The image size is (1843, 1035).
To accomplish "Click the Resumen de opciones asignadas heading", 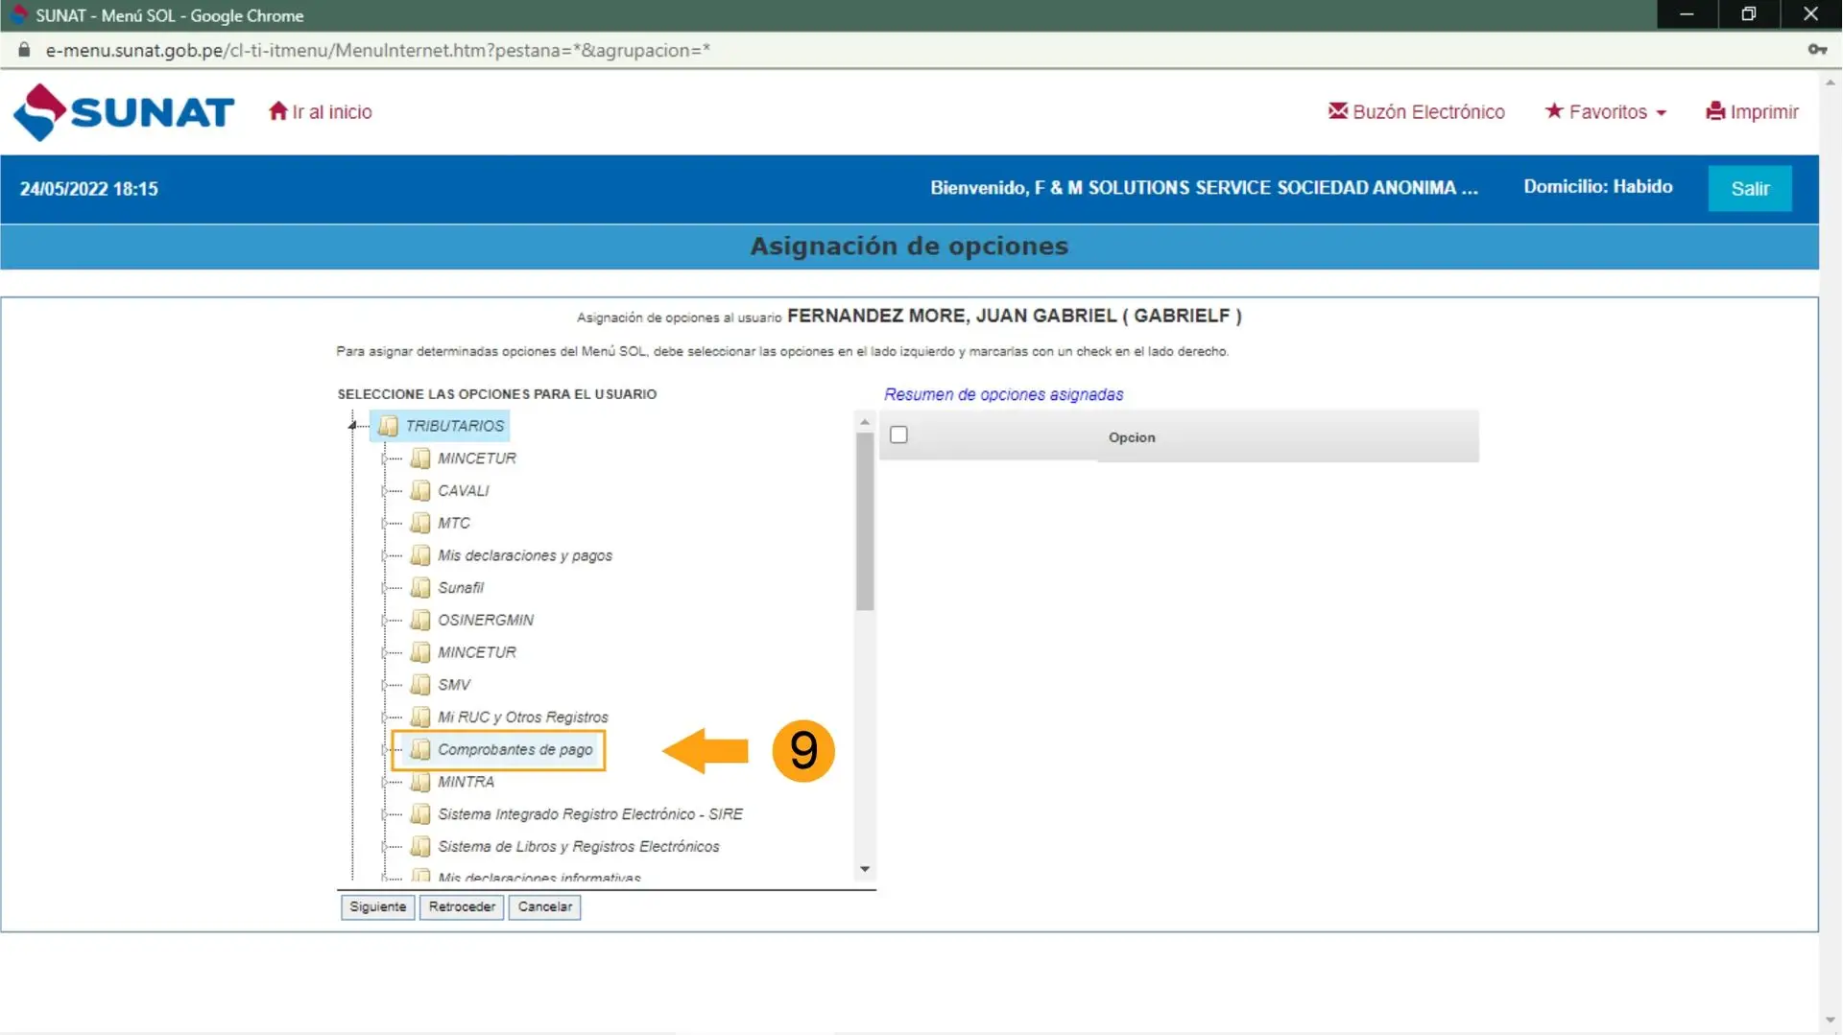I will 1003,394.
